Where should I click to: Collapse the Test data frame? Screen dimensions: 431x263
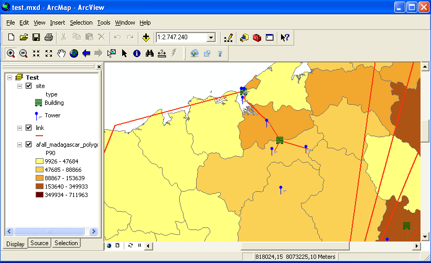tap(9, 78)
